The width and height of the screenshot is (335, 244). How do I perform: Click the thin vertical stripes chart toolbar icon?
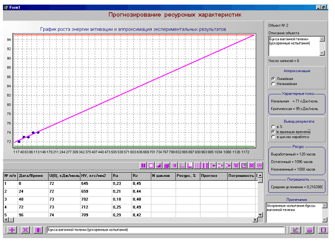197,165
